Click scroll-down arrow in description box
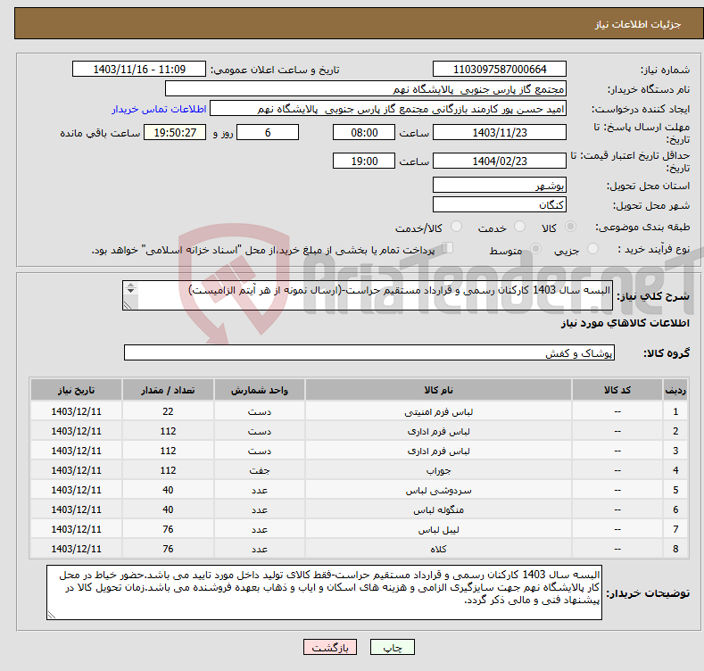Viewport: 704px width, 671px height. click(x=130, y=291)
